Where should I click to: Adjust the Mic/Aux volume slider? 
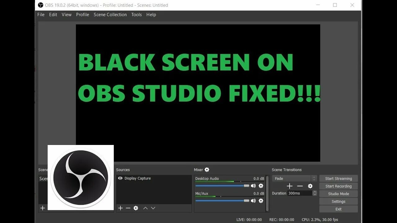(x=222, y=201)
